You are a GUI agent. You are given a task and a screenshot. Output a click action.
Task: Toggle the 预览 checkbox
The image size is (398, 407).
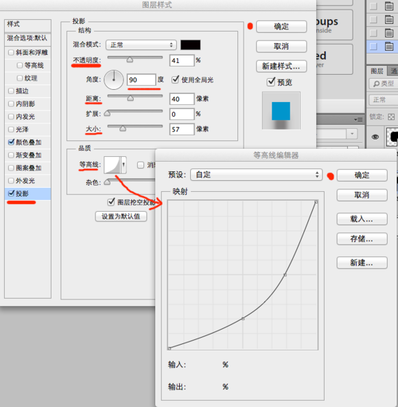pyautogui.click(x=271, y=82)
